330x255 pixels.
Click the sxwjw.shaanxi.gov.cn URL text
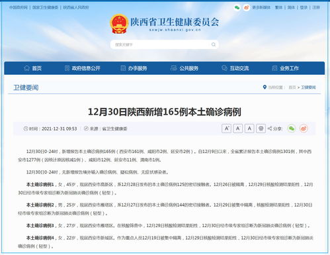pos(175,30)
